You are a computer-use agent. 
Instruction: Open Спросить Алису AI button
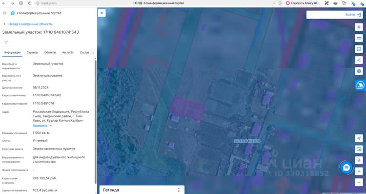[x=302, y=3]
